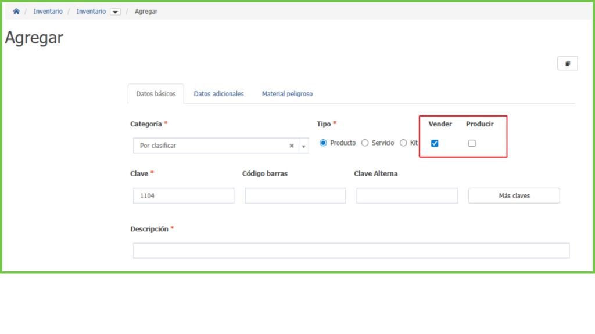The image size is (595, 334).
Task: Select the Datos básicos tab
Action: (156, 94)
